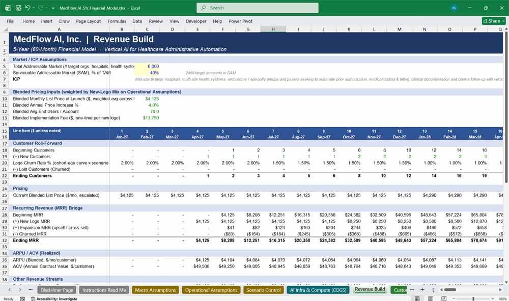This screenshot has height=301, width=509.
Task: Open the View ribbon tab
Action: [x=174, y=21]
